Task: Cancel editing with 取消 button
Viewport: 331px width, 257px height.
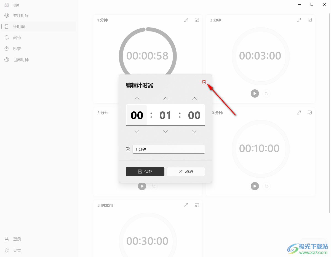Action: (186, 172)
